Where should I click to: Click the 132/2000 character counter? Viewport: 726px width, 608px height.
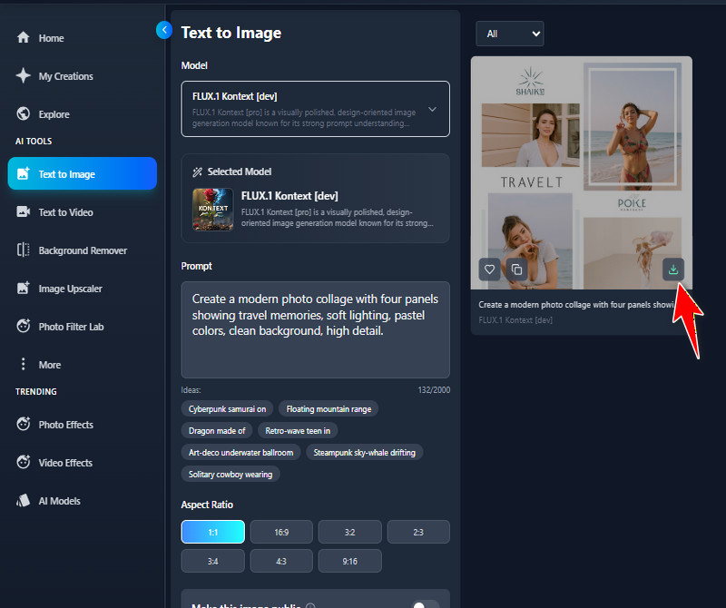pos(434,390)
